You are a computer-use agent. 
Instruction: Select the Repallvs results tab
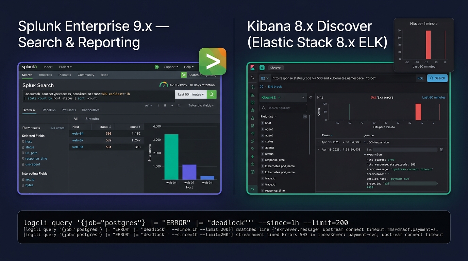pyautogui.click(x=49, y=110)
